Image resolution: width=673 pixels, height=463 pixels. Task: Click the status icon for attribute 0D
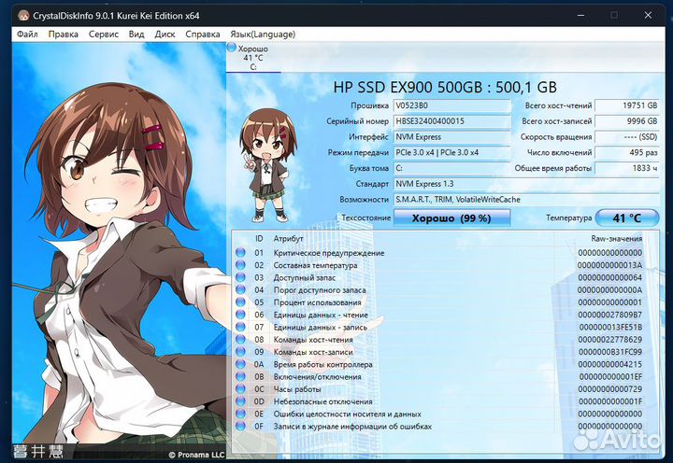tap(240, 401)
